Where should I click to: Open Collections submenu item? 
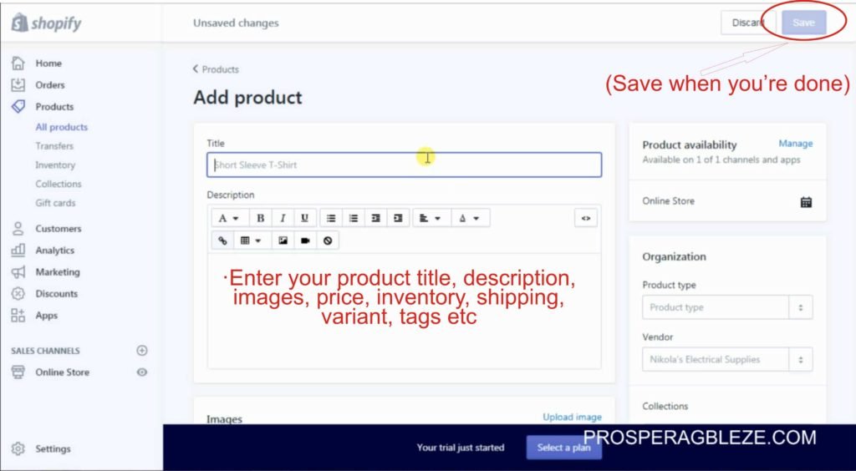(x=59, y=185)
